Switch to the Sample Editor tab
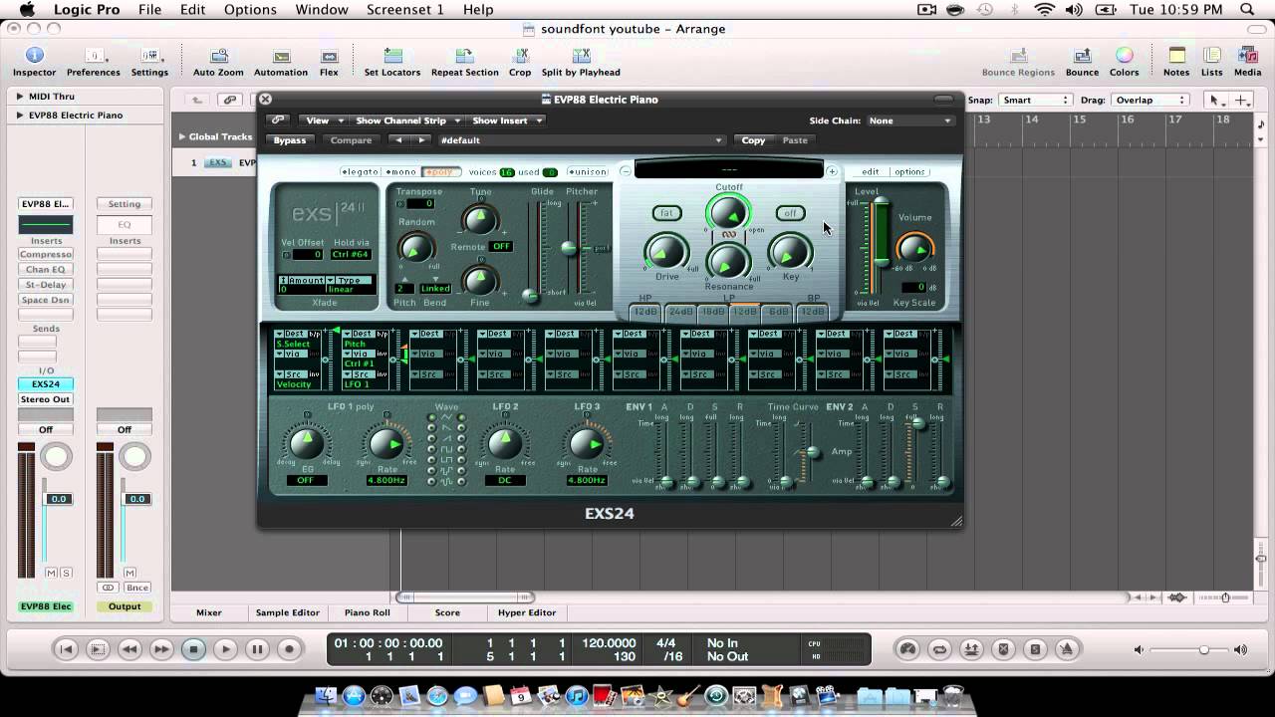 288,612
